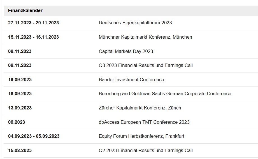Screen dimensions: 258x159
Task: Open Baader Investment Conference entry
Action: pyautogui.click(x=131, y=79)
